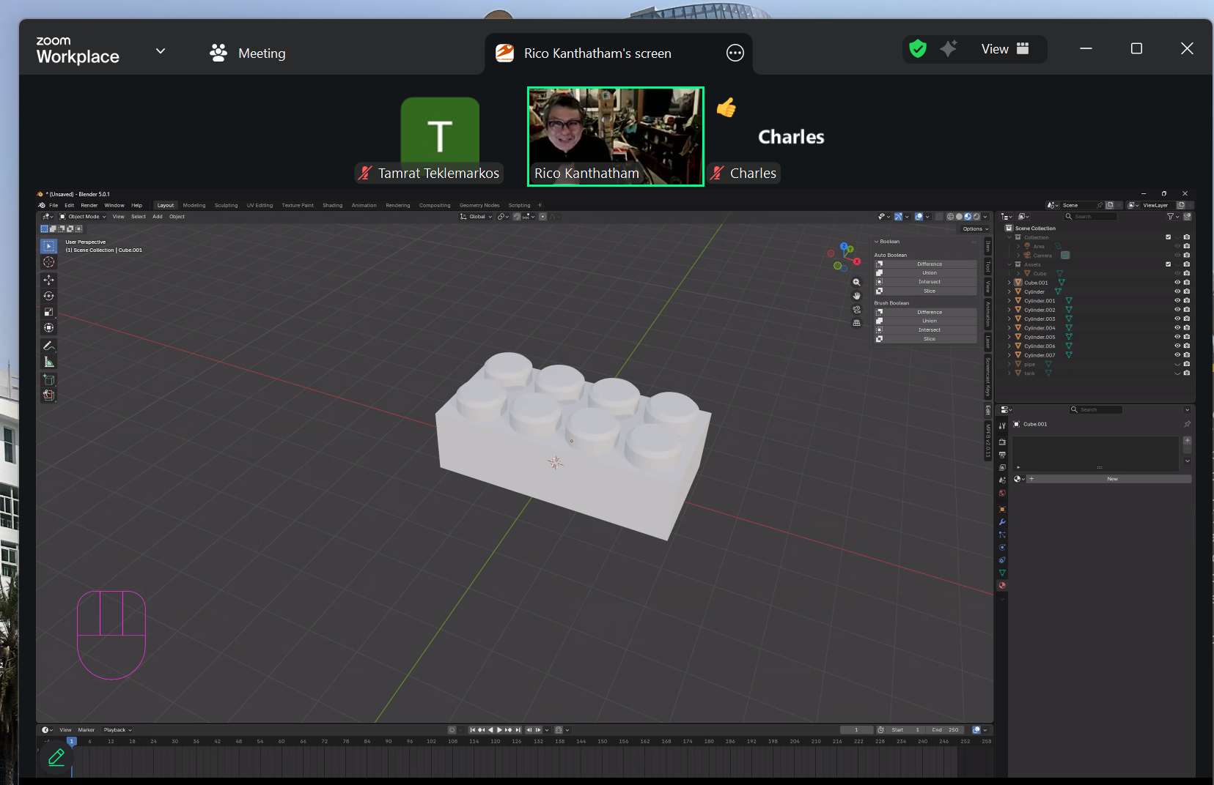This screenshot has height=785, width=1214.
Task: Select the 3D Cursor tool
Action: 48,262
